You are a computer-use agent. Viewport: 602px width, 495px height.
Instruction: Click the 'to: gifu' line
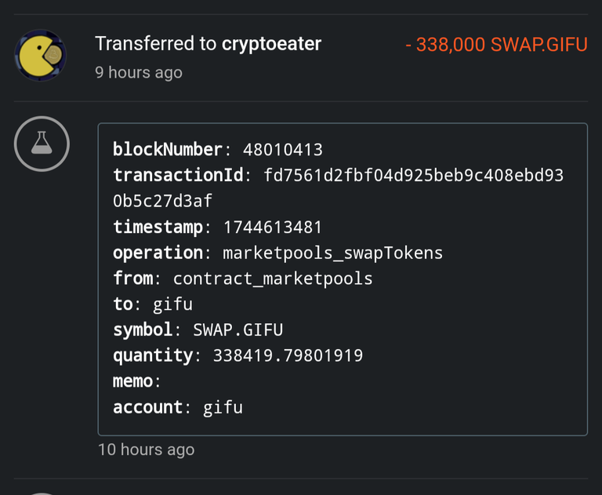point(153,304)
